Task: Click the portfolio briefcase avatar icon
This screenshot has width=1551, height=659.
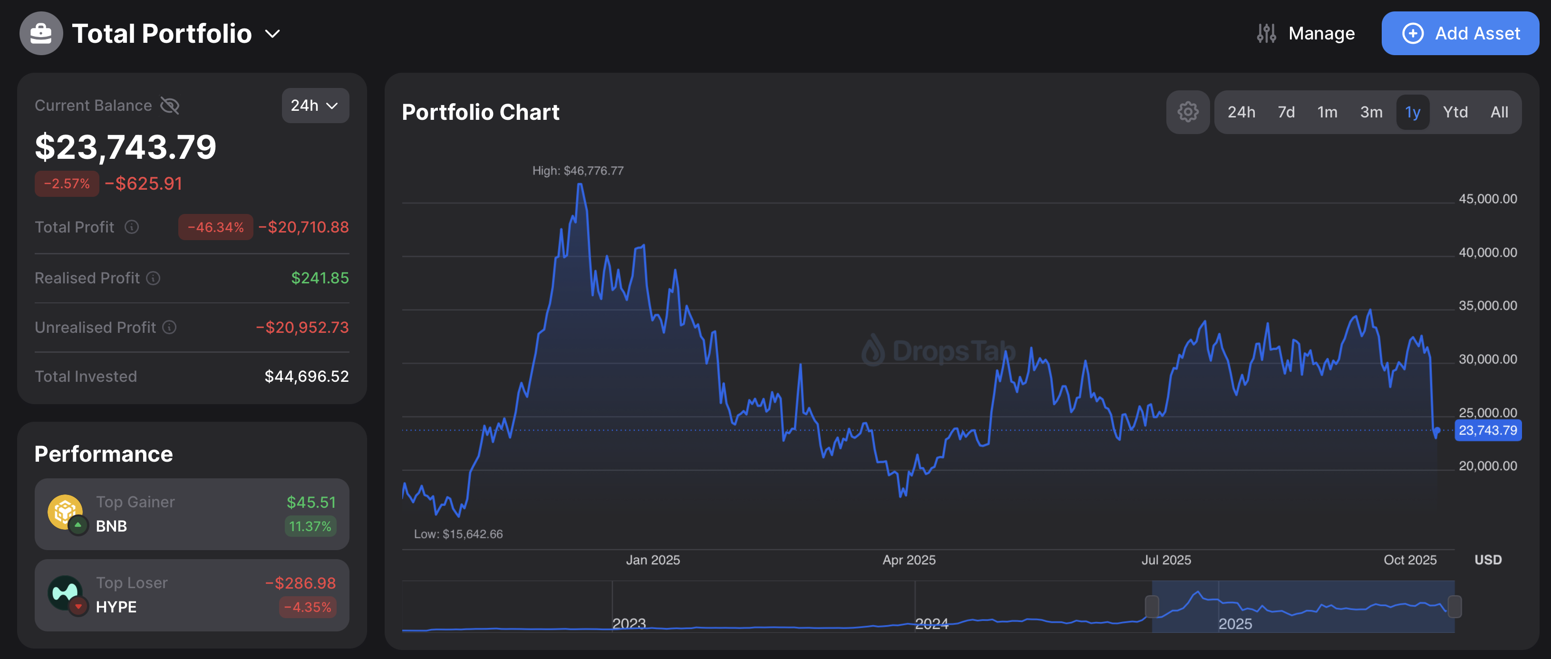Action: click(x=41, y=34)
